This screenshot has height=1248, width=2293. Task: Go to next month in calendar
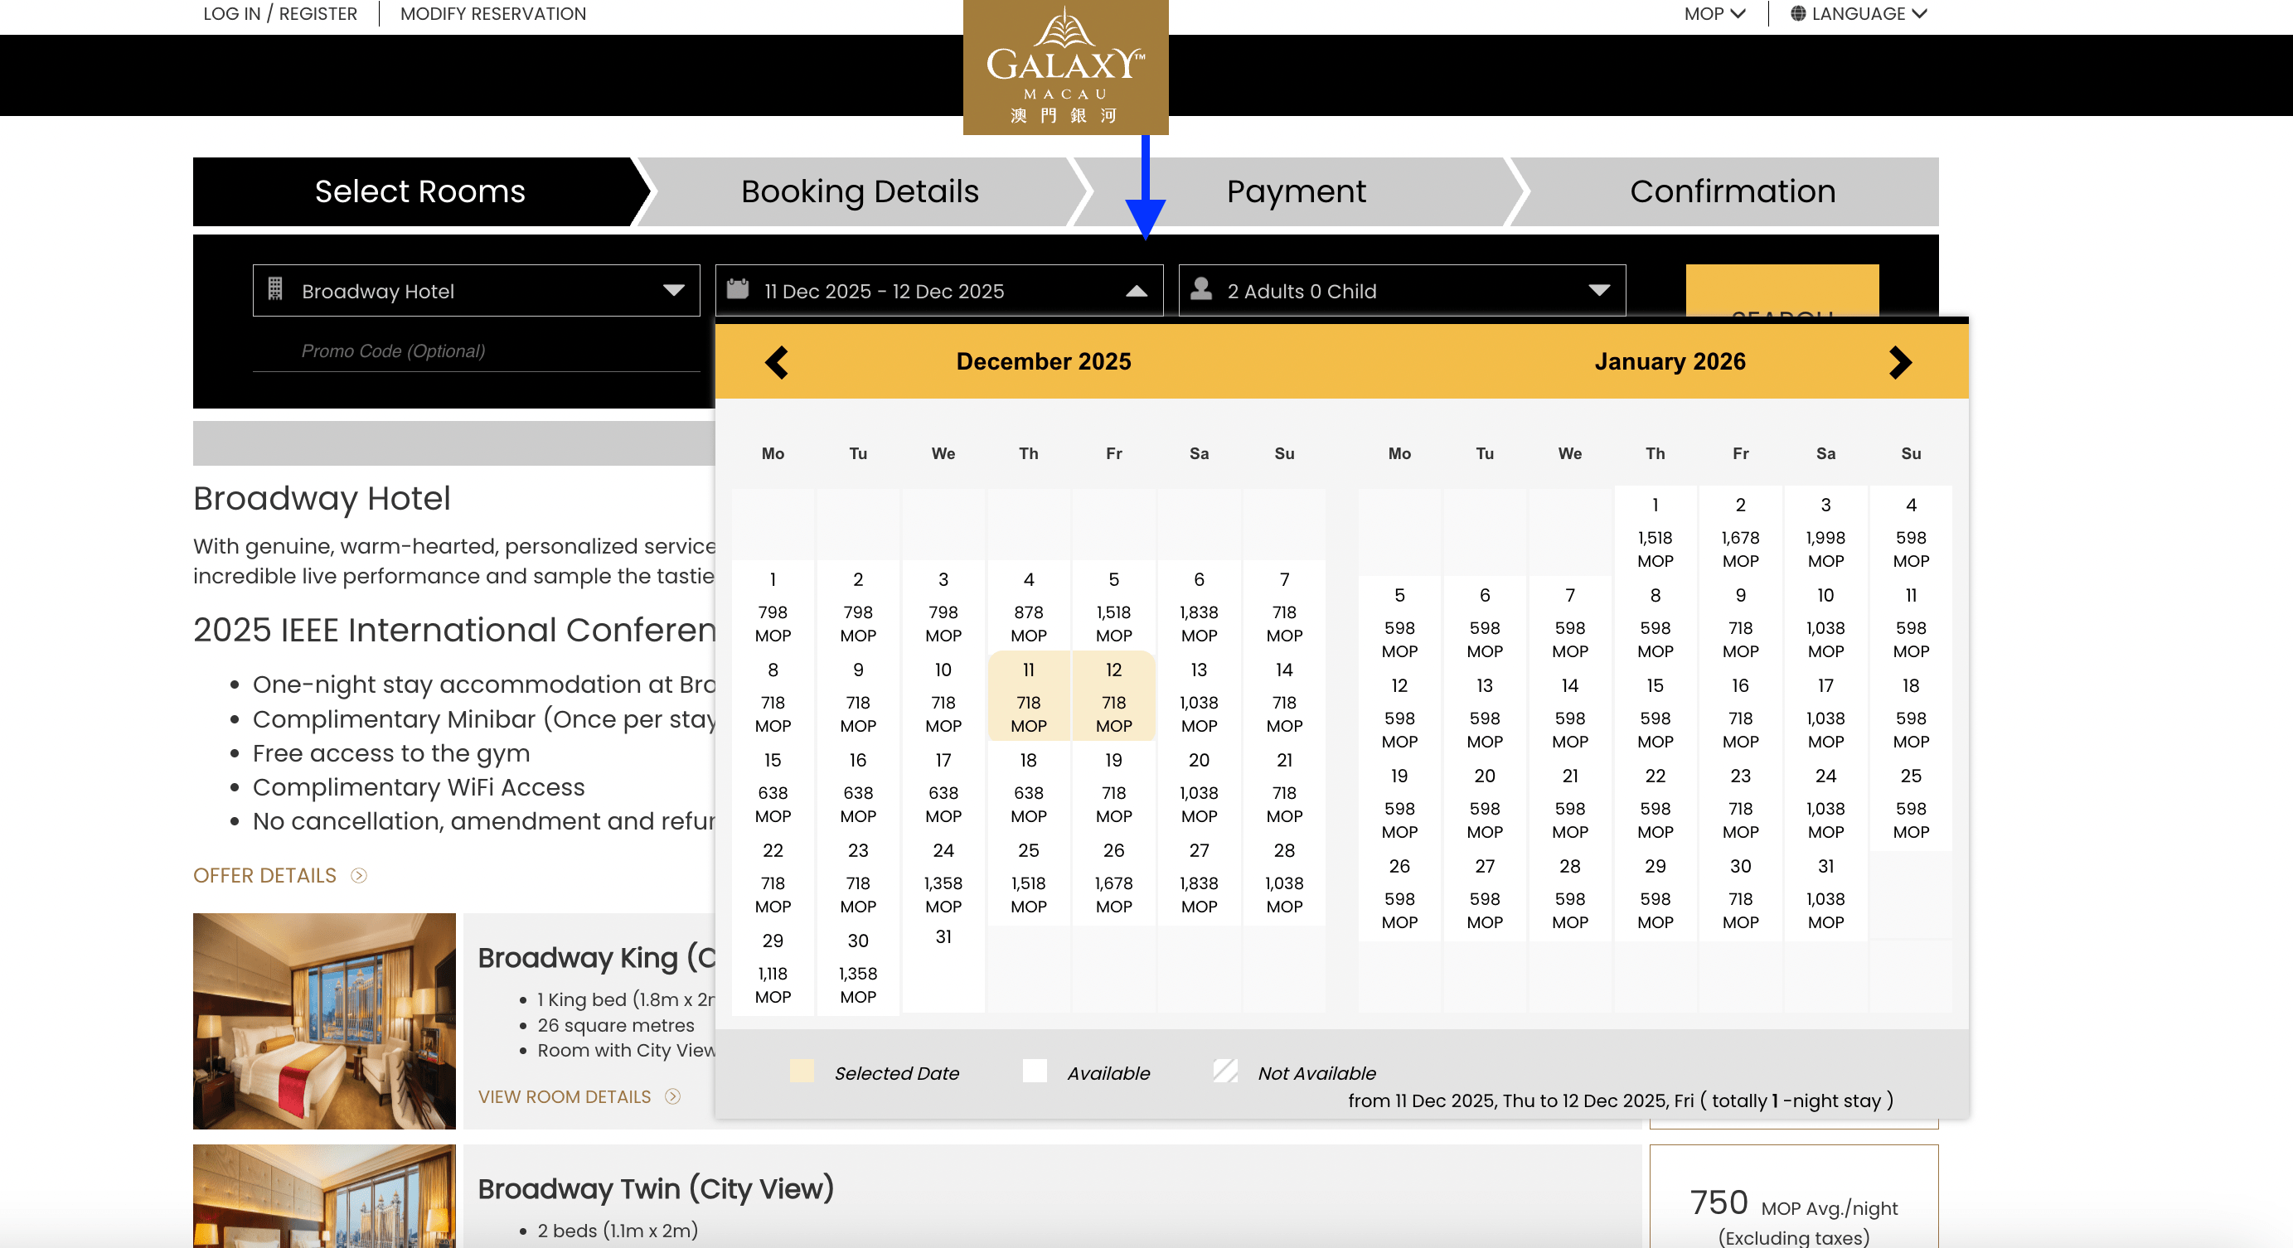[1899, 362]
